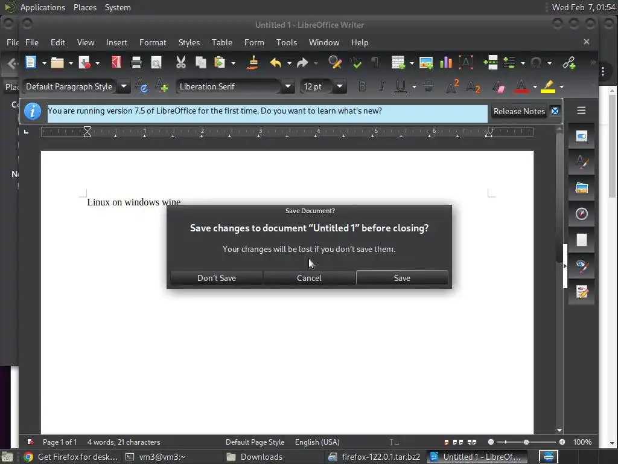
Task: Toggle Strikethrough formatting
Action: tap(428, 86)
